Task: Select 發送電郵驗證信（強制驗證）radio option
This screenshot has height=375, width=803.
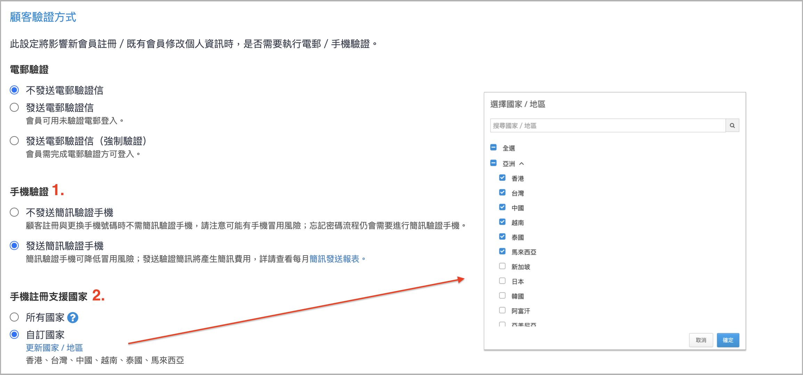Action: point(14,141)
